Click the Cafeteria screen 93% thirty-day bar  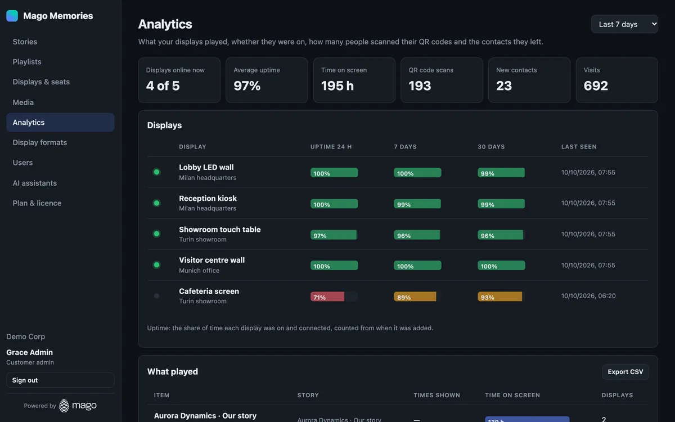[501, 297]
